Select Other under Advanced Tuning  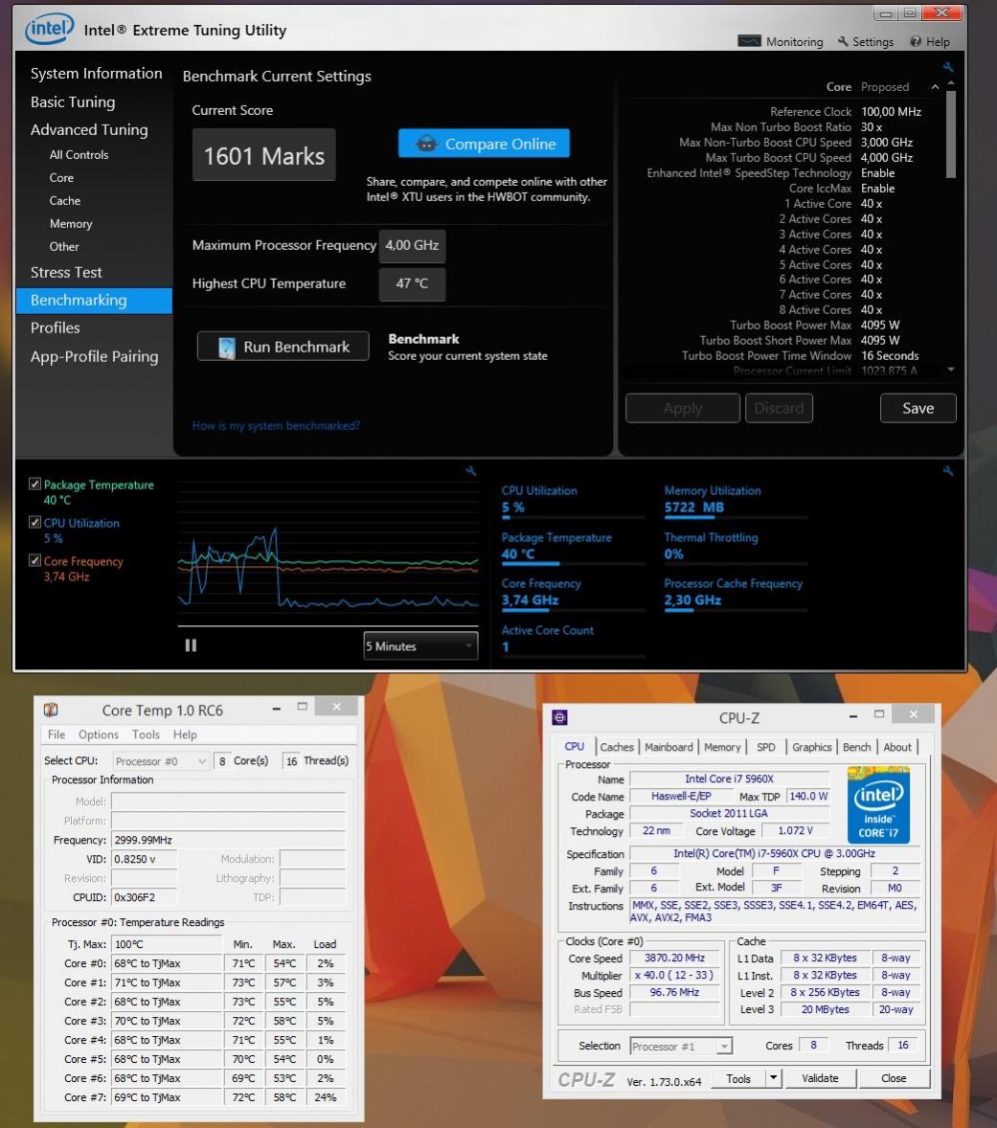64,247
